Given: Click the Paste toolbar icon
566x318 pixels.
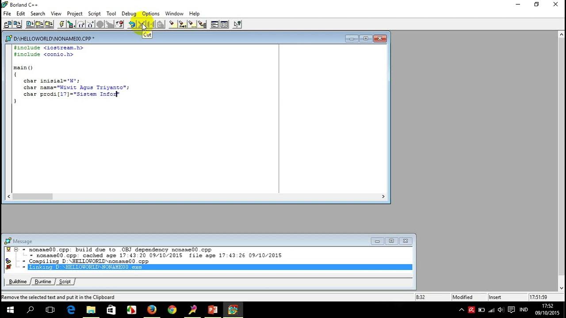Looking at the screenshot, I should 161,24.
